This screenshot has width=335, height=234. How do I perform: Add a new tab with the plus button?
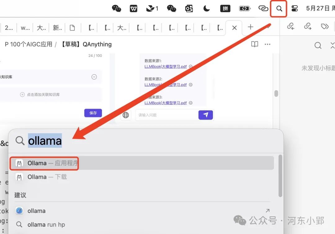(250, 27)
